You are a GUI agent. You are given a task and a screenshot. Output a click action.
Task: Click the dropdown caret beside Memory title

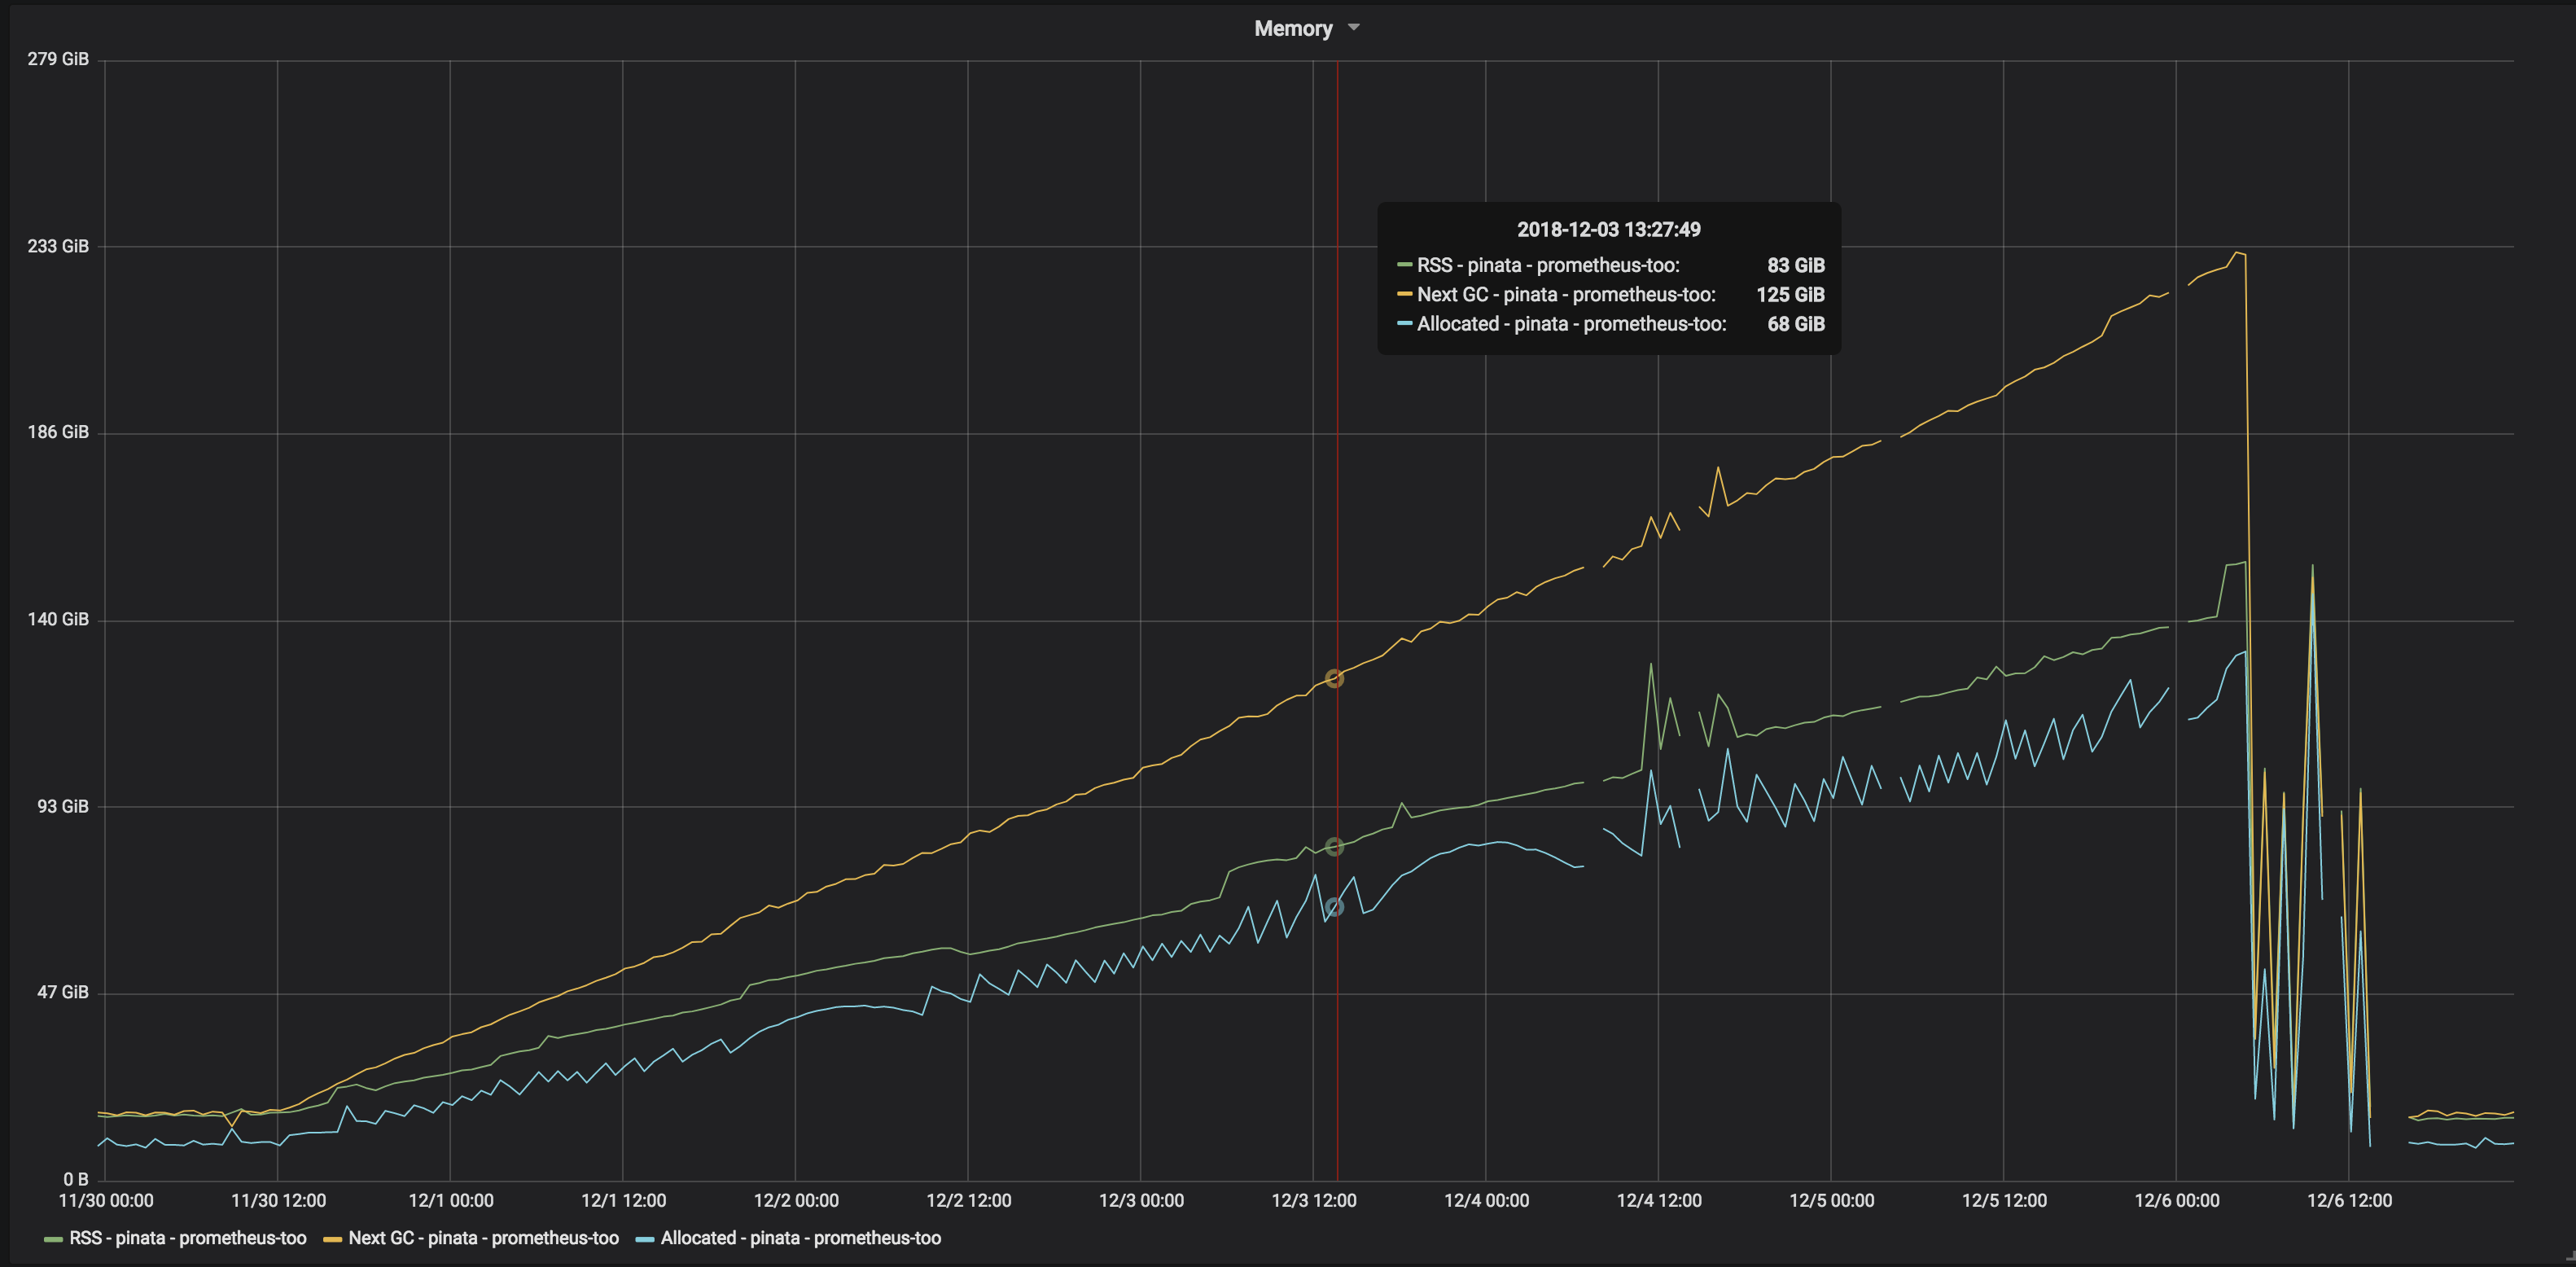pos(1354,27)
